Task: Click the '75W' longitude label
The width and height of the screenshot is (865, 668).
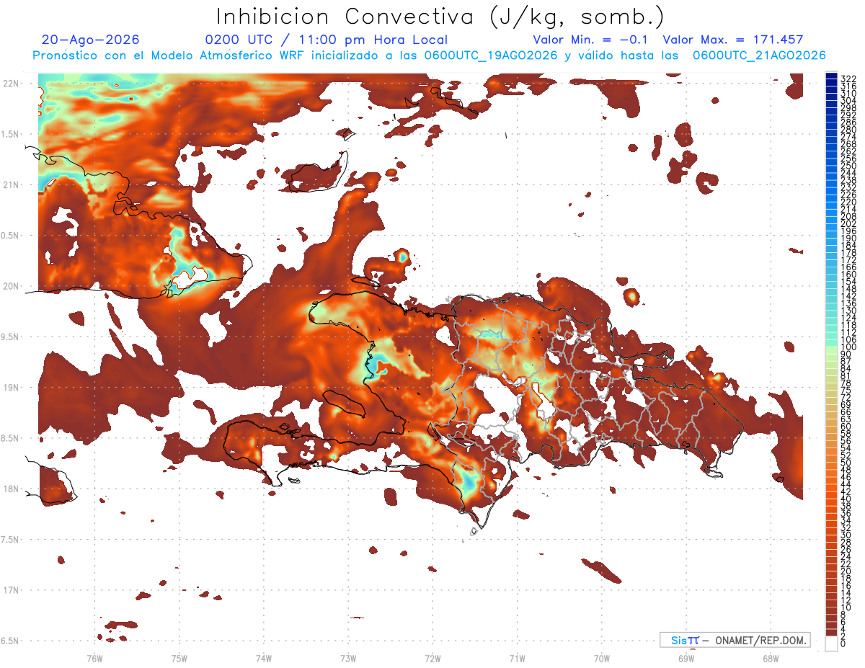Action: pyautogui.click(x=179, y=658)
